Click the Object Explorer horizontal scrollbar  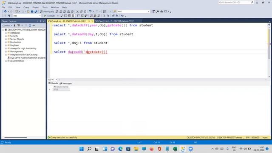(x=16, y=137)
